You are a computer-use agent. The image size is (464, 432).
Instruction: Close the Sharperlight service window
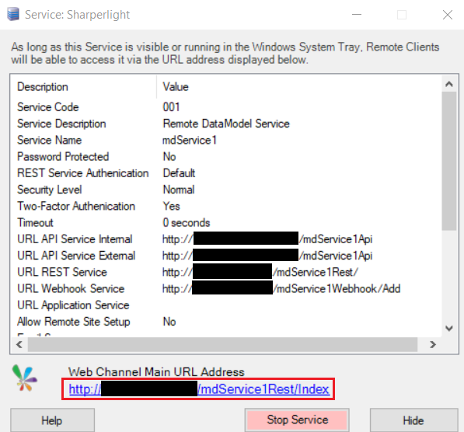pyautogui.click(x=448, y=14)
